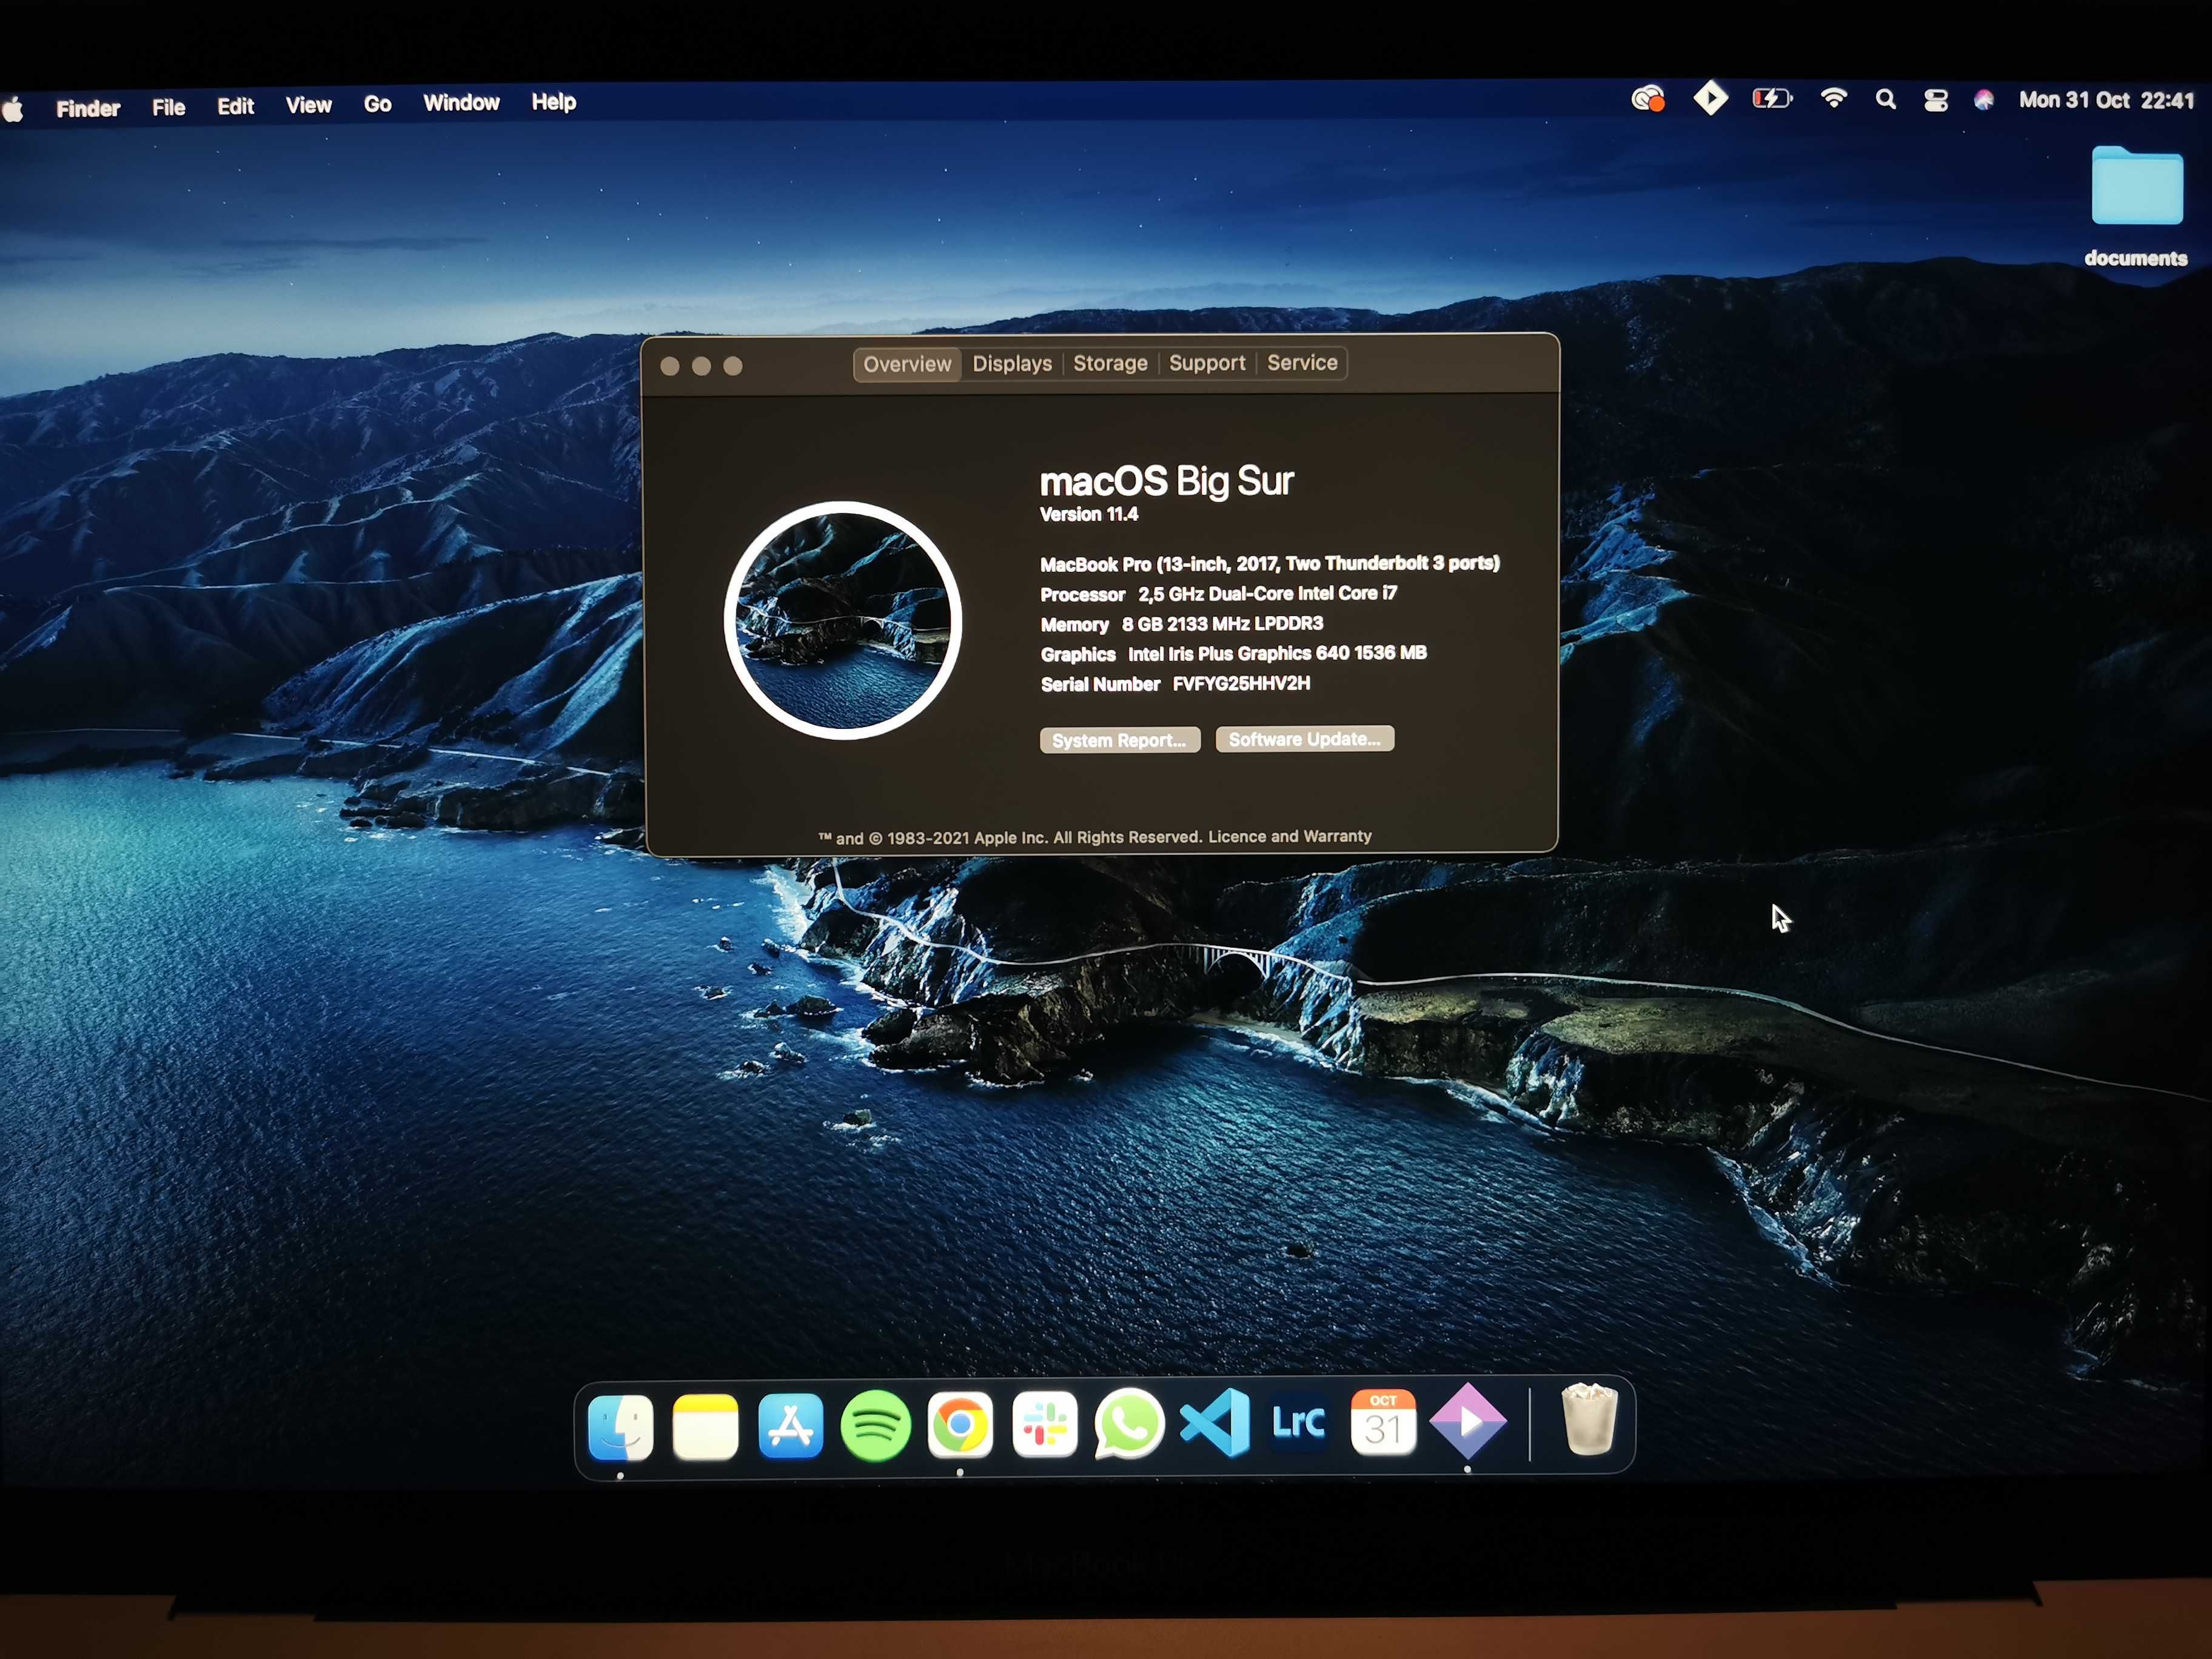Open the Calendar app showing 31
2212x1659 pixels.
[x=1384, y=1422]
